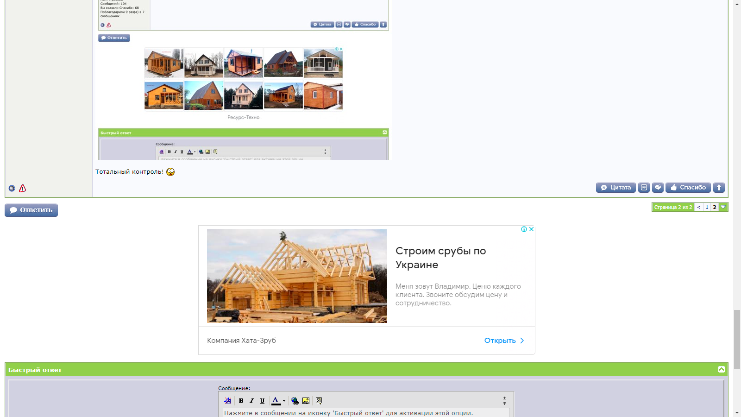Toggle the multi-quote button for this post
The width and height of the screenshot is (741, 417).
pos(644,188)
